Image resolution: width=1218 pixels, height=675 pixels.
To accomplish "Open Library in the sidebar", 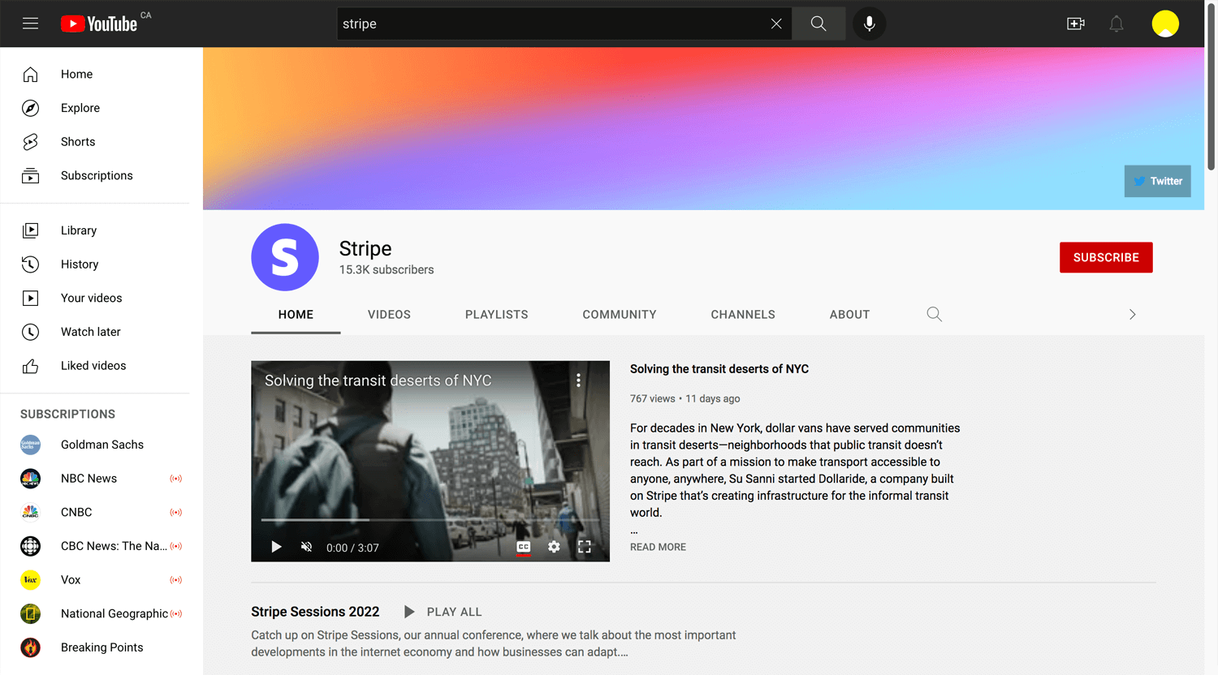I will pos(95,230).
